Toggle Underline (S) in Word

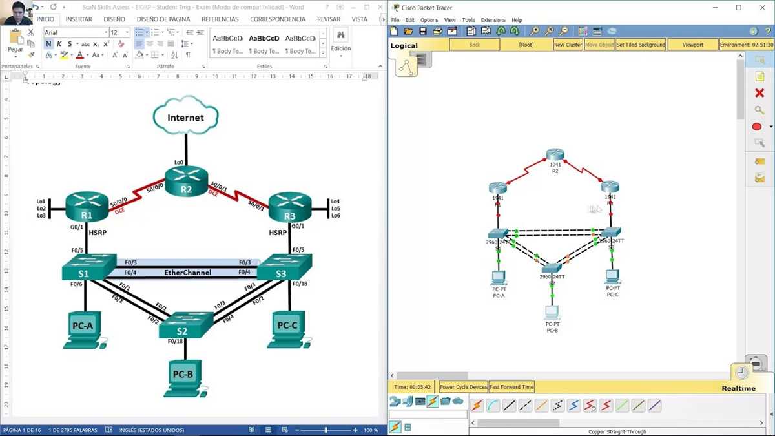pos(70,44)
